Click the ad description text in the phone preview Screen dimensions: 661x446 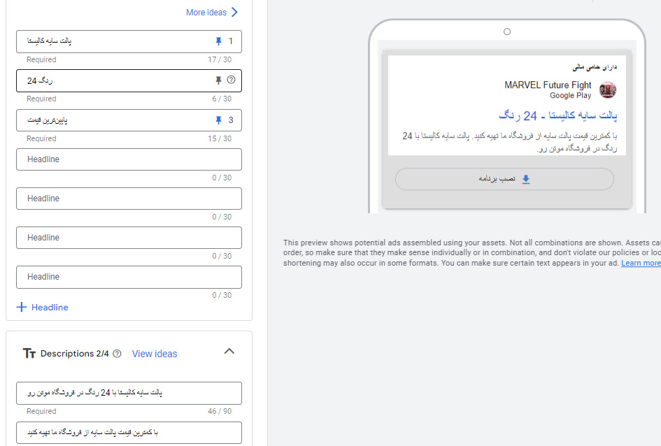coord(510,142)
